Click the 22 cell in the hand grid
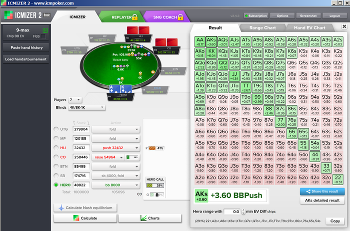350x231 pixels. [x=337, y=179]
